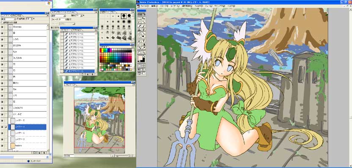Reset to default colors icon

pyautogui.click(x=138, y=61)
